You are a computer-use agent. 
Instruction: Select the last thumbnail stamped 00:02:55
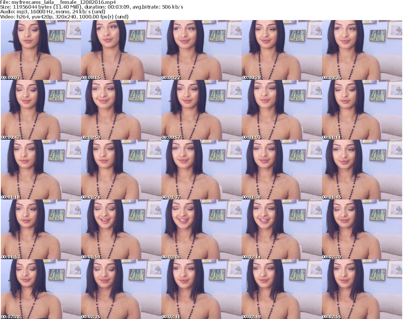pos(362,289)
